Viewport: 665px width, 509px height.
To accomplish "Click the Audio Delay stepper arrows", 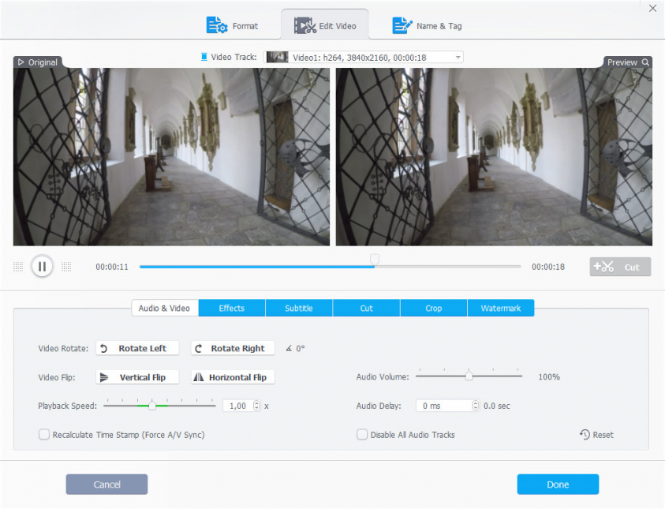I will [475, 406].
